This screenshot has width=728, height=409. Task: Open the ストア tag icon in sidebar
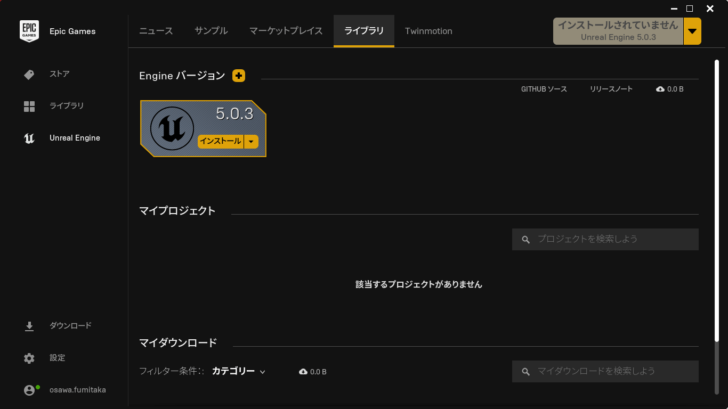pos(29,75)
